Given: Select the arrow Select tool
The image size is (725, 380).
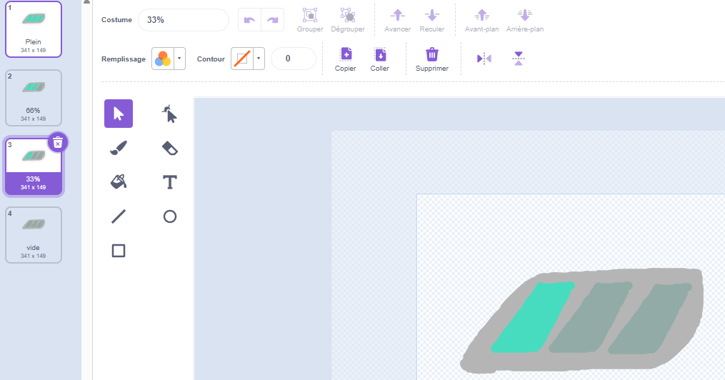Looking at the screenshot, I should coord(119,114).
